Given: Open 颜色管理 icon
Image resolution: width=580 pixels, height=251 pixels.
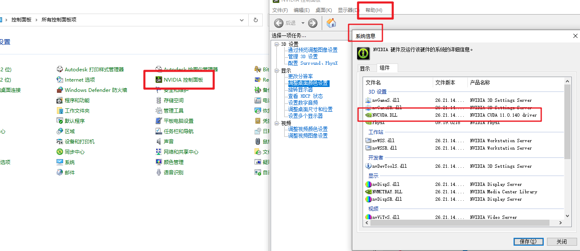Looking at the screenshot, I should coord(159,162).
